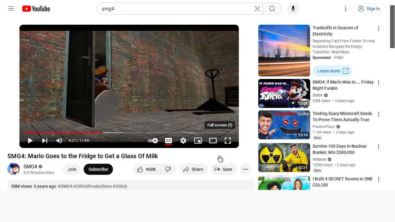Click Learn more on the ad
Image resolution: width=395 pixels, height=222 pixels.
click(x=332, y=71)
